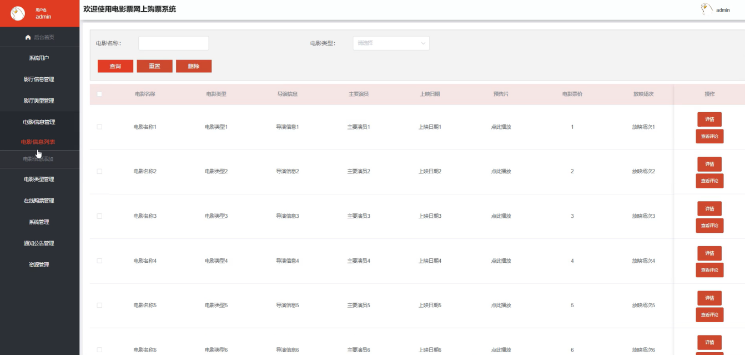Click the 电影名称 search input field
The height and width of the screenshot is (355, 745).
pos(173,43)
